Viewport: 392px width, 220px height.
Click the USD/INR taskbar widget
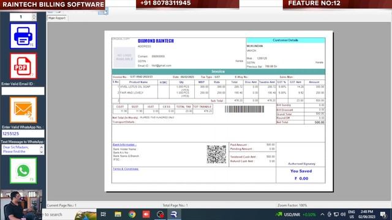point(296,215)
